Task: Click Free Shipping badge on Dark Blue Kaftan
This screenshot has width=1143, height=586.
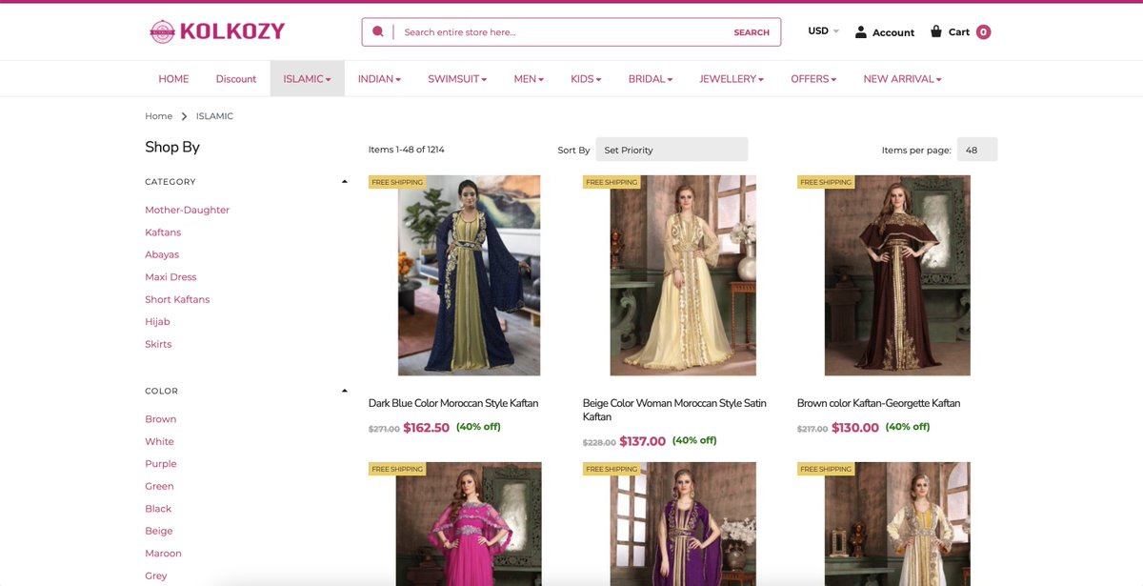Action: [397, 182]
